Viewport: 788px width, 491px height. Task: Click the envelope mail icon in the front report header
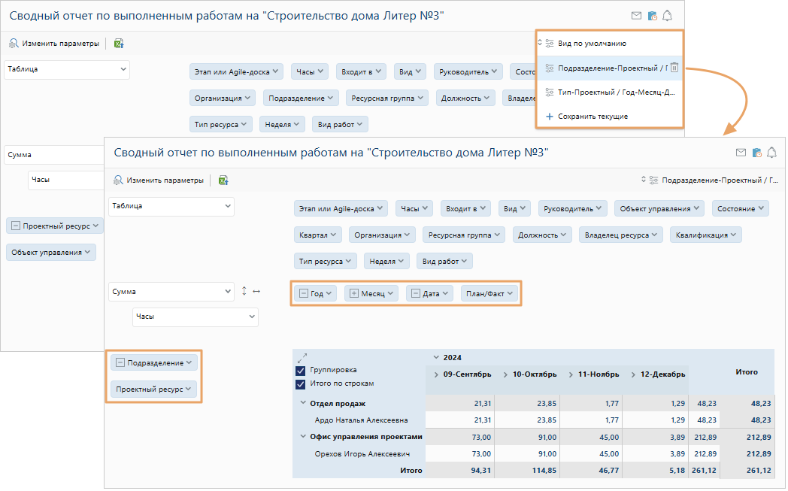coord(741,153)
